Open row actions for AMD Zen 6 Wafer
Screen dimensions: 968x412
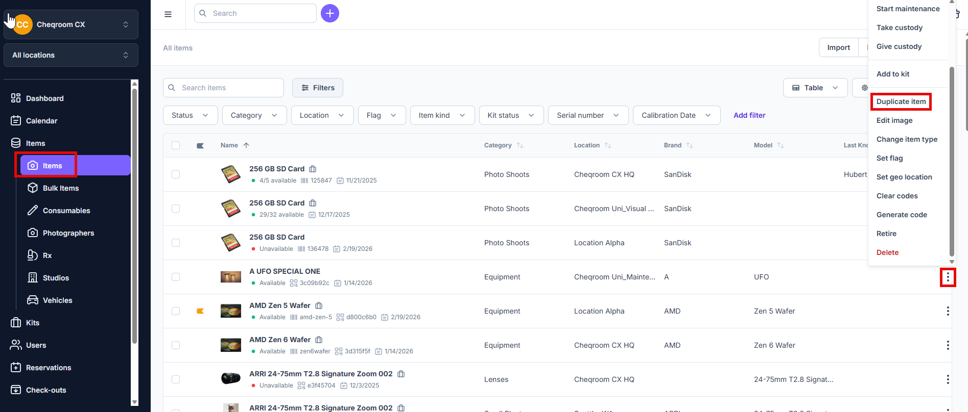[948, 345]
